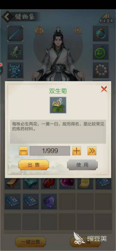Increase quantity with the plus button
The height and width of the screenshot is (251, 116).
click(77, 151)
